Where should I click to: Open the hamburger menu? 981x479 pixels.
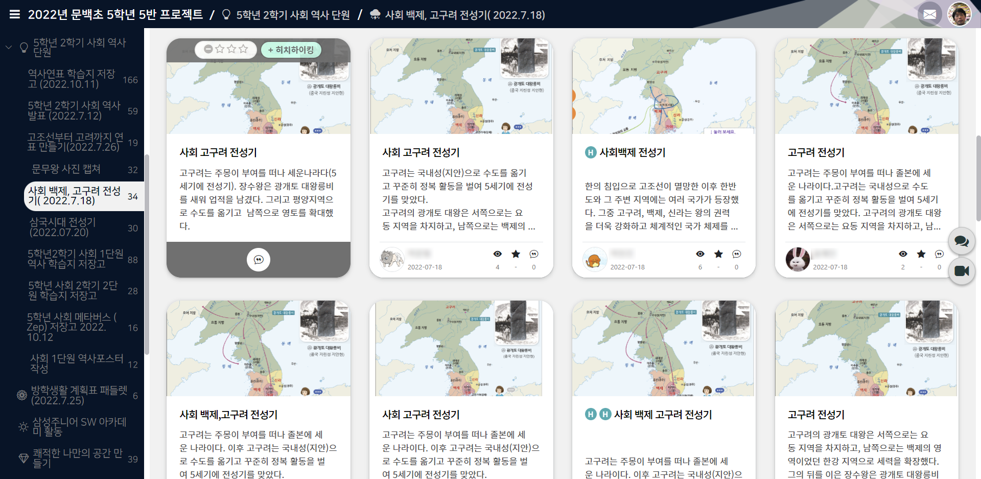point(15,14)
